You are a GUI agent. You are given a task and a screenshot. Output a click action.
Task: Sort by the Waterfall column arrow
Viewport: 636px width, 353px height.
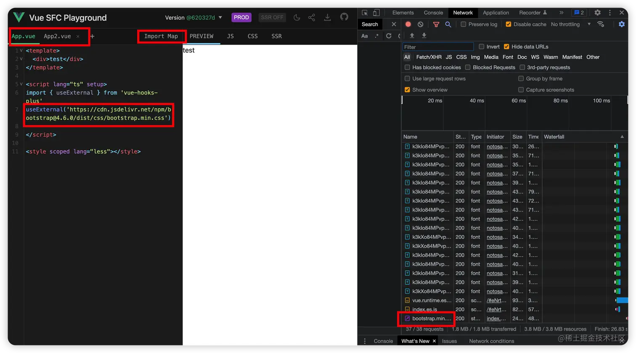622,137
